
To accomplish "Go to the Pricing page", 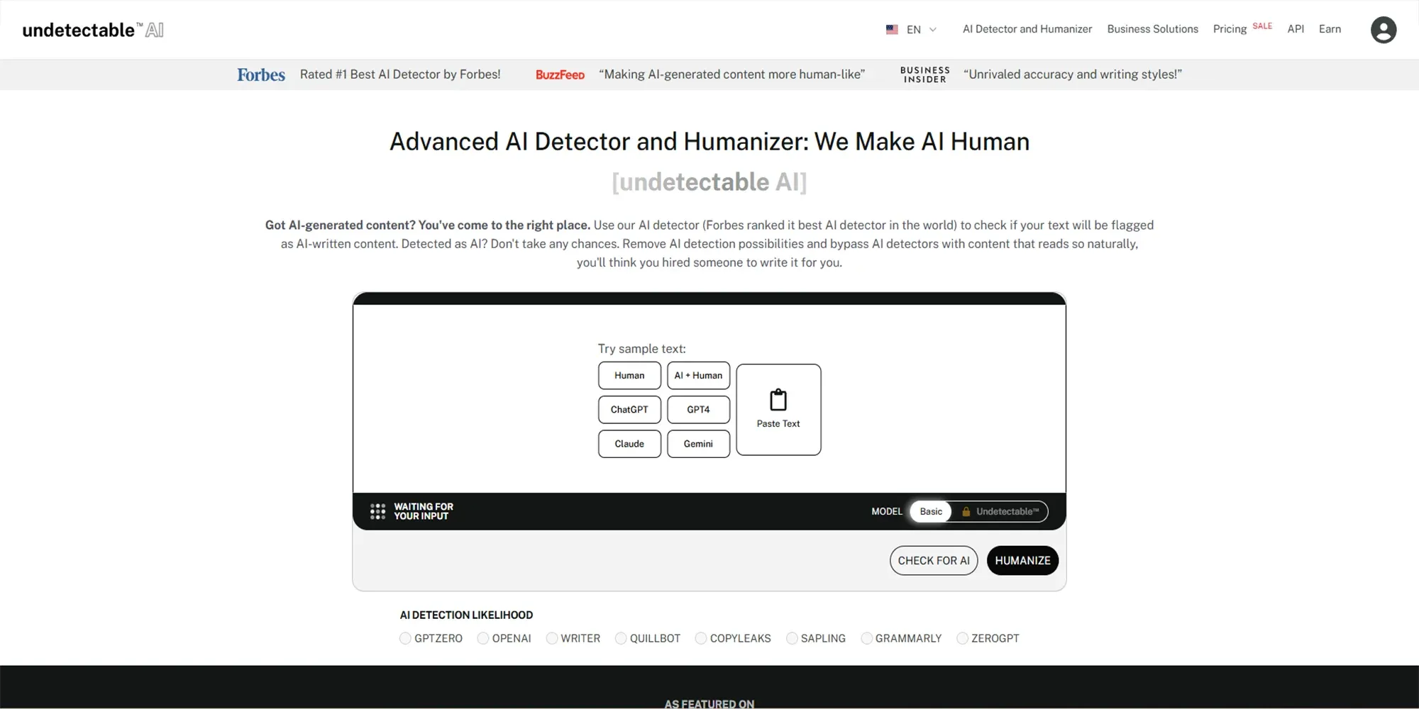I will (x=1230, y=29).
